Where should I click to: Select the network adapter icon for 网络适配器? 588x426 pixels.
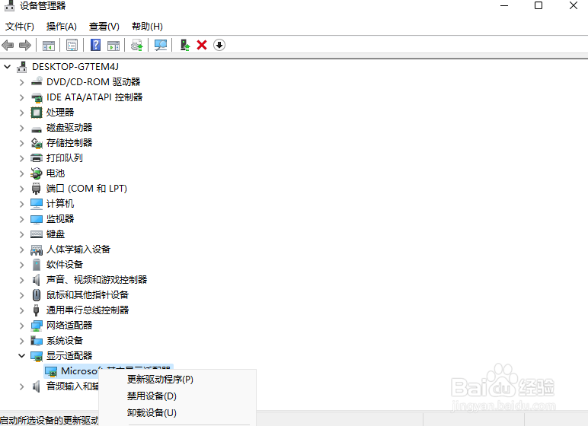coord(37,326)
